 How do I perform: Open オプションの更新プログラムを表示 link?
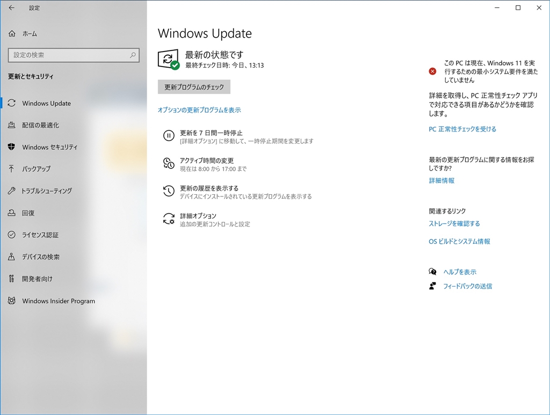[199, 110]
